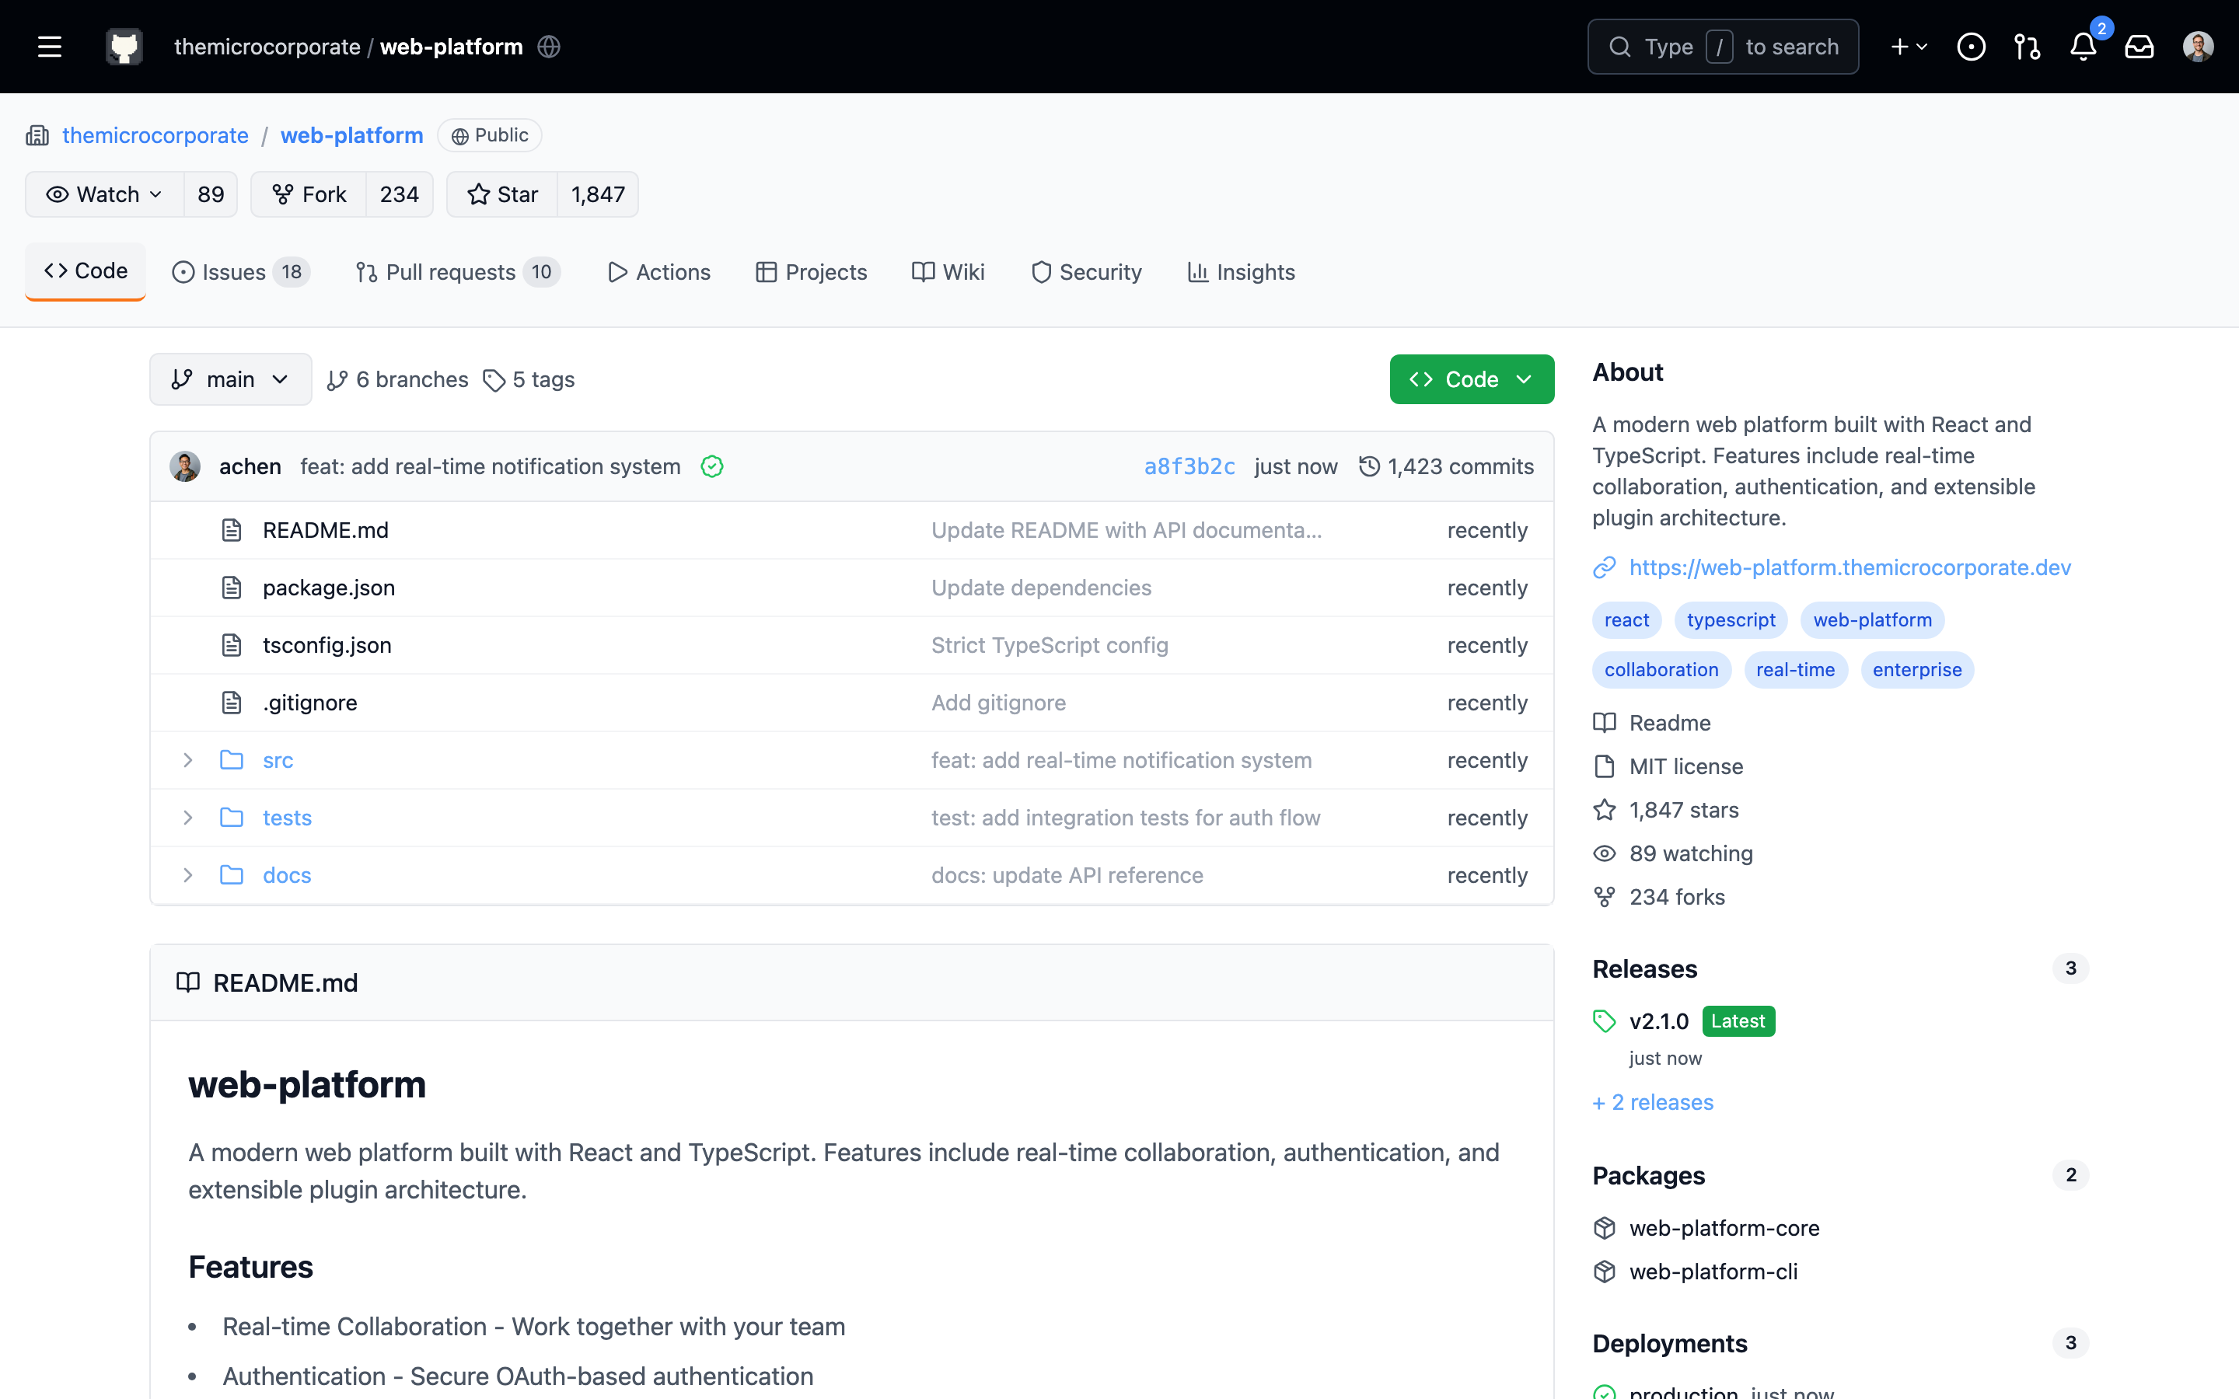Expand the src folder chevron
The height and width of the screenshot is (1399, 2239).
[x=188, y=761]
